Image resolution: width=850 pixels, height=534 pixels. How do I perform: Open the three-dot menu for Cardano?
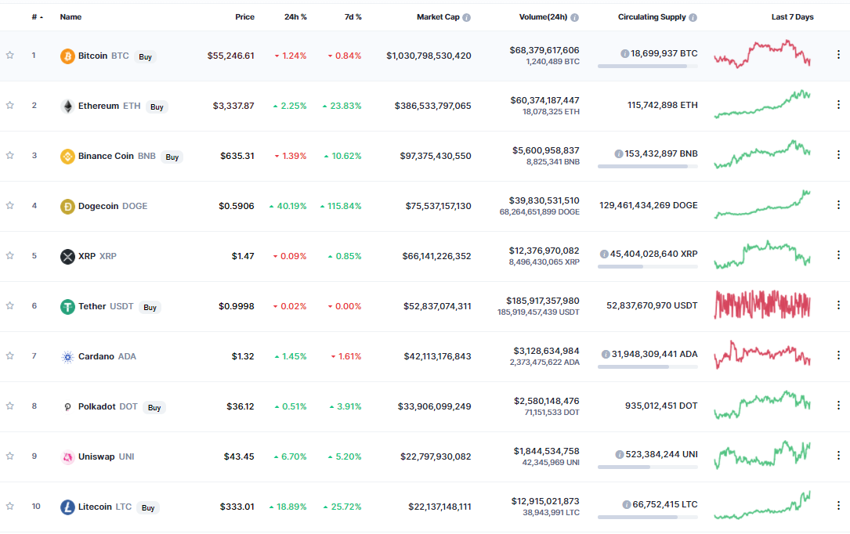[838, 355]
